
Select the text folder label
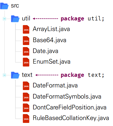click(x=27, y=75)
